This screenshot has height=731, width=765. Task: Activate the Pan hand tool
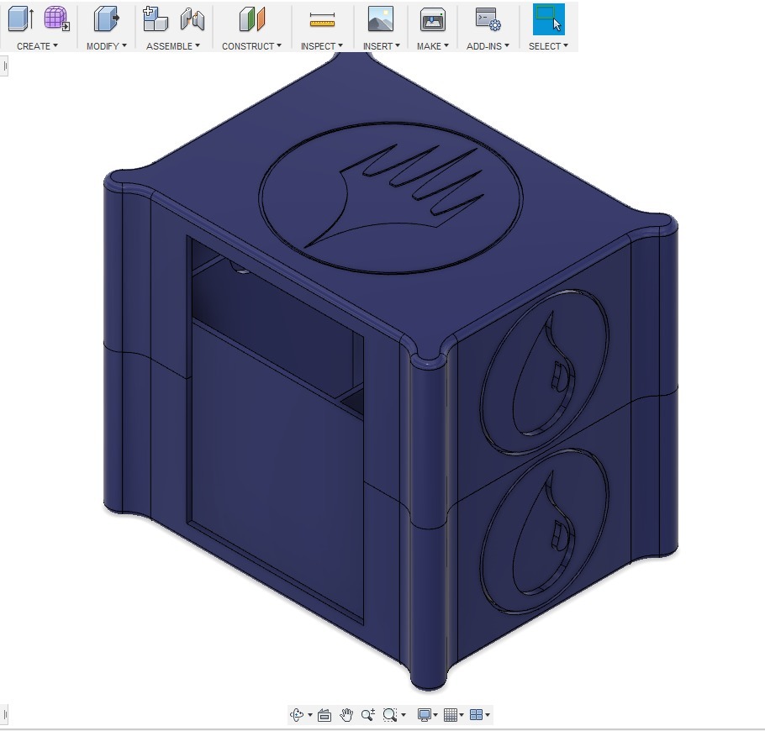coord(346,715)
